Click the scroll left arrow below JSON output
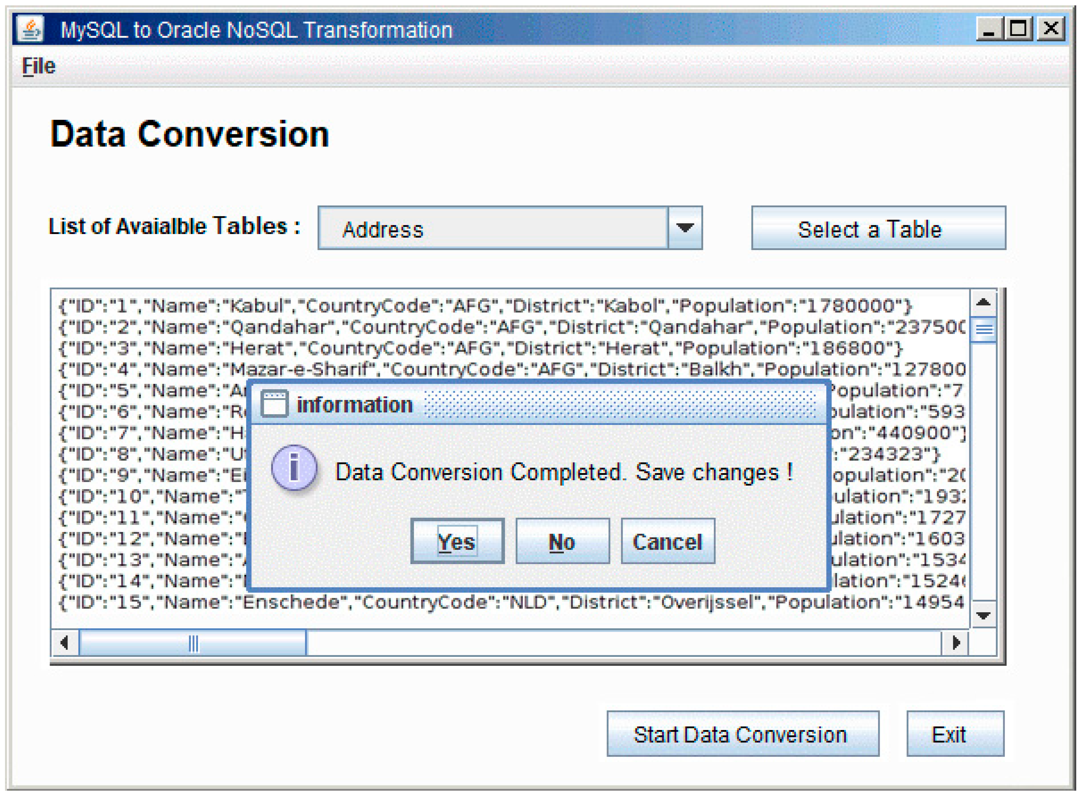1081x796 pixels. point(65,642)
